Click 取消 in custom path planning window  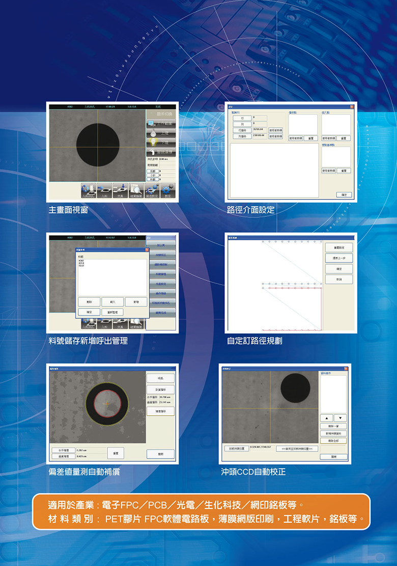click(339, 279)
